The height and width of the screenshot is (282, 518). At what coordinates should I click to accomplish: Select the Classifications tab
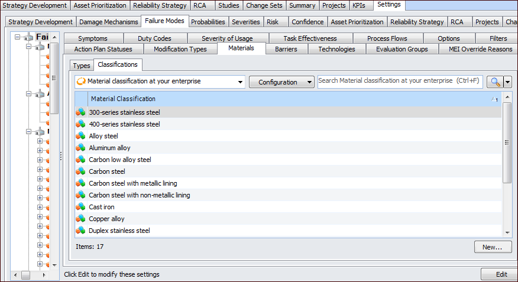click(x=118, y=64)
